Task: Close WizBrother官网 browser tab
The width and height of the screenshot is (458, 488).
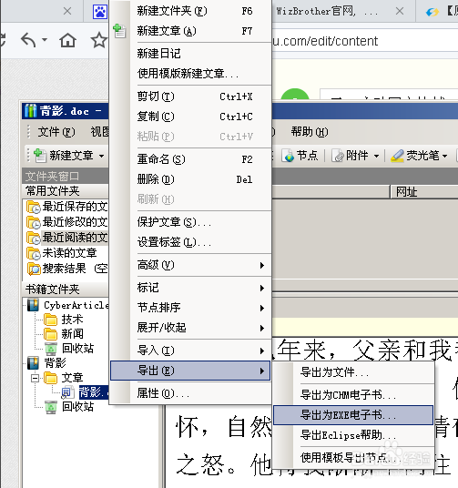Action: (400, 11)
